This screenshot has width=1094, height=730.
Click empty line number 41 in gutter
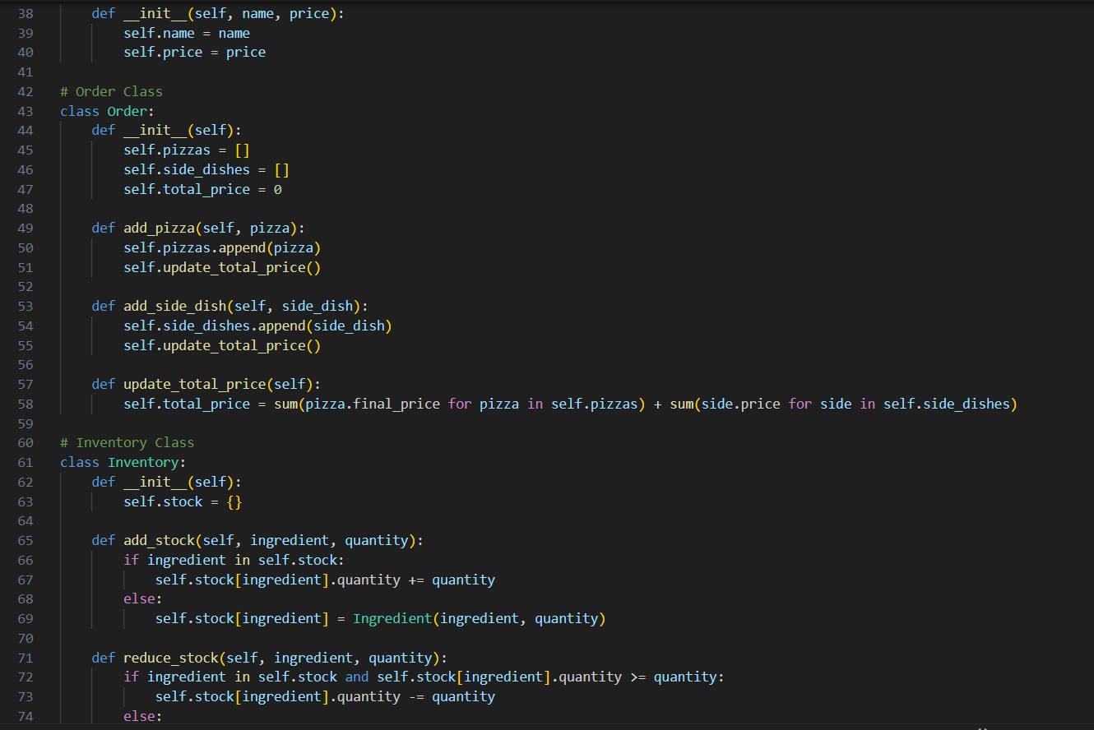[25, 72]
